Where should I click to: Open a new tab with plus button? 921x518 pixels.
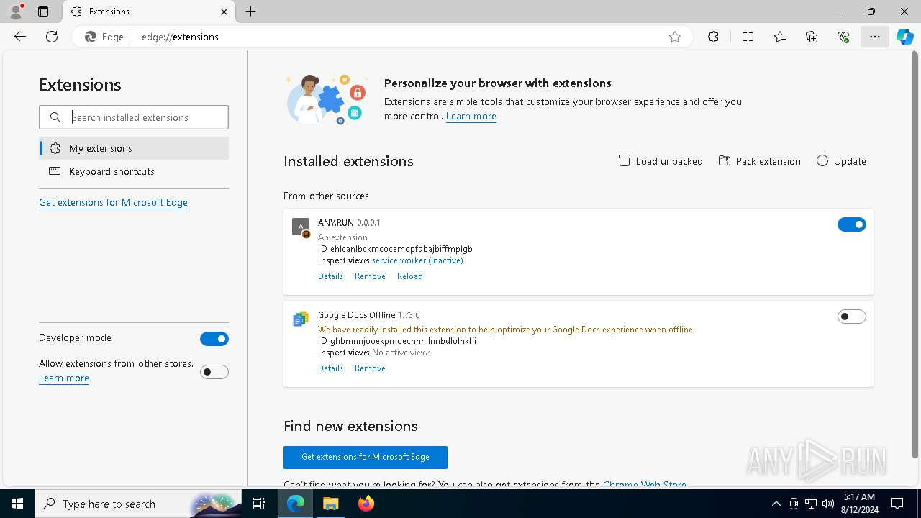pyautogui.click(x=250, y=12)
